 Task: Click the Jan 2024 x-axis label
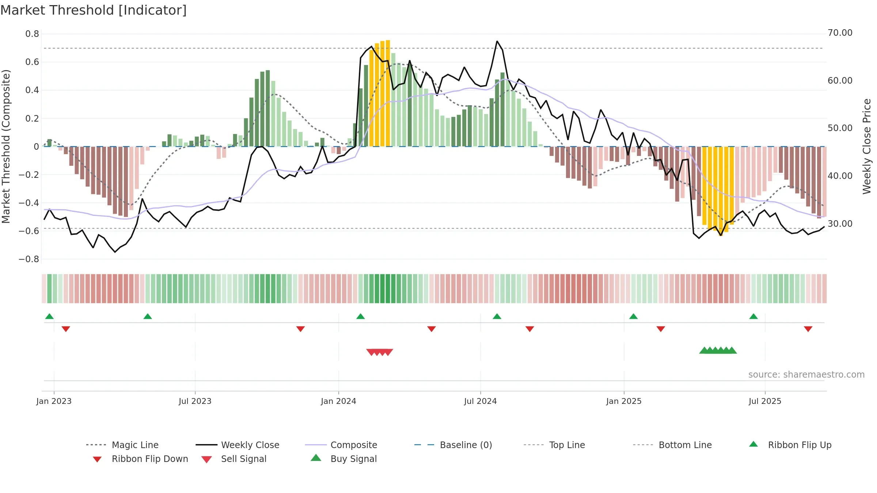pyautogui.click(x=339, y=401)
